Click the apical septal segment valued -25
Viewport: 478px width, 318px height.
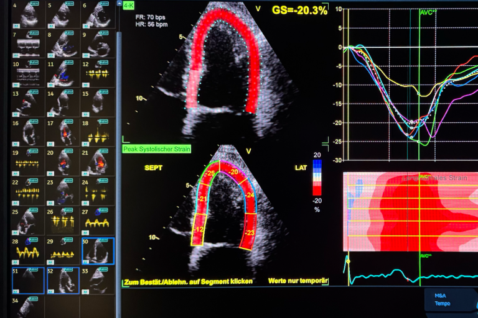[x=211, y=173]
